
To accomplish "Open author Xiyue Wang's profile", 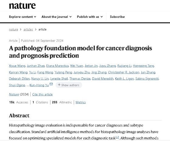I will tap(17, 66).
